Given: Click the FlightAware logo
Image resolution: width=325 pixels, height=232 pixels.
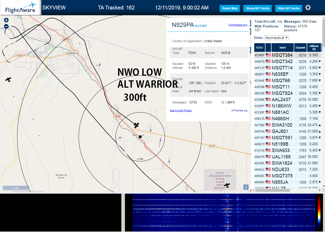Looking at the screenshot, I should (x=20, y=8).
